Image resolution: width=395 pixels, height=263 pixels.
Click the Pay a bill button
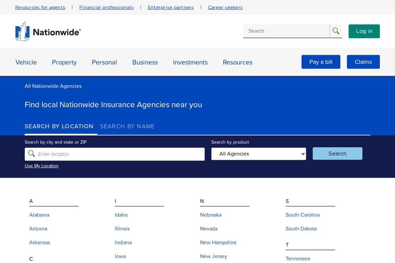point(321,62)
